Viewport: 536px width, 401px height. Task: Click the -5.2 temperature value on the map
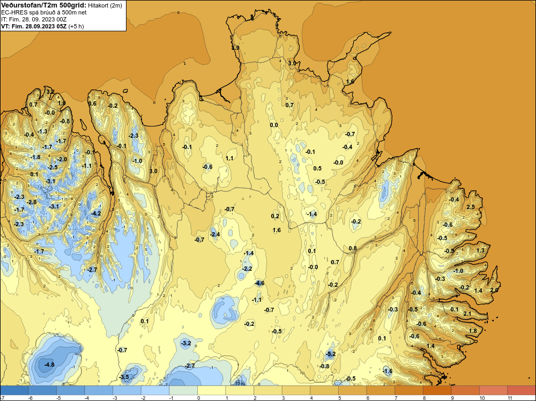(x=331, y=354)
